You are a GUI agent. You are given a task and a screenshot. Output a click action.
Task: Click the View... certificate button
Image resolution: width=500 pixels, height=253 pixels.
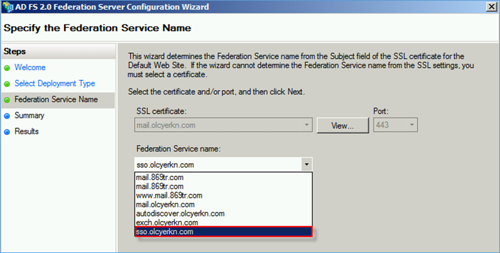tap(342, 126)
